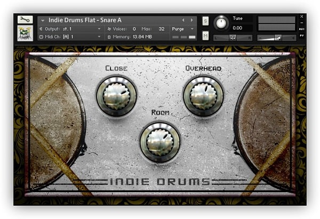Click the volume slider under level meters
Viewport: 320px width, 219px height.
click(x=276, y=38)
